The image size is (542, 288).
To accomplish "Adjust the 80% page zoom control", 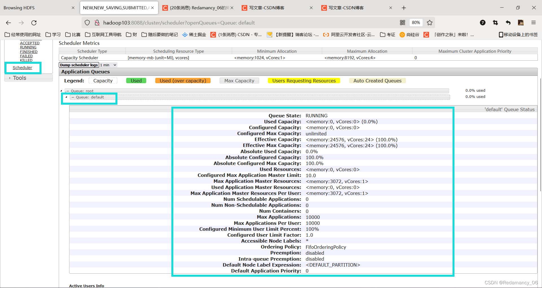I will point(416,23).
